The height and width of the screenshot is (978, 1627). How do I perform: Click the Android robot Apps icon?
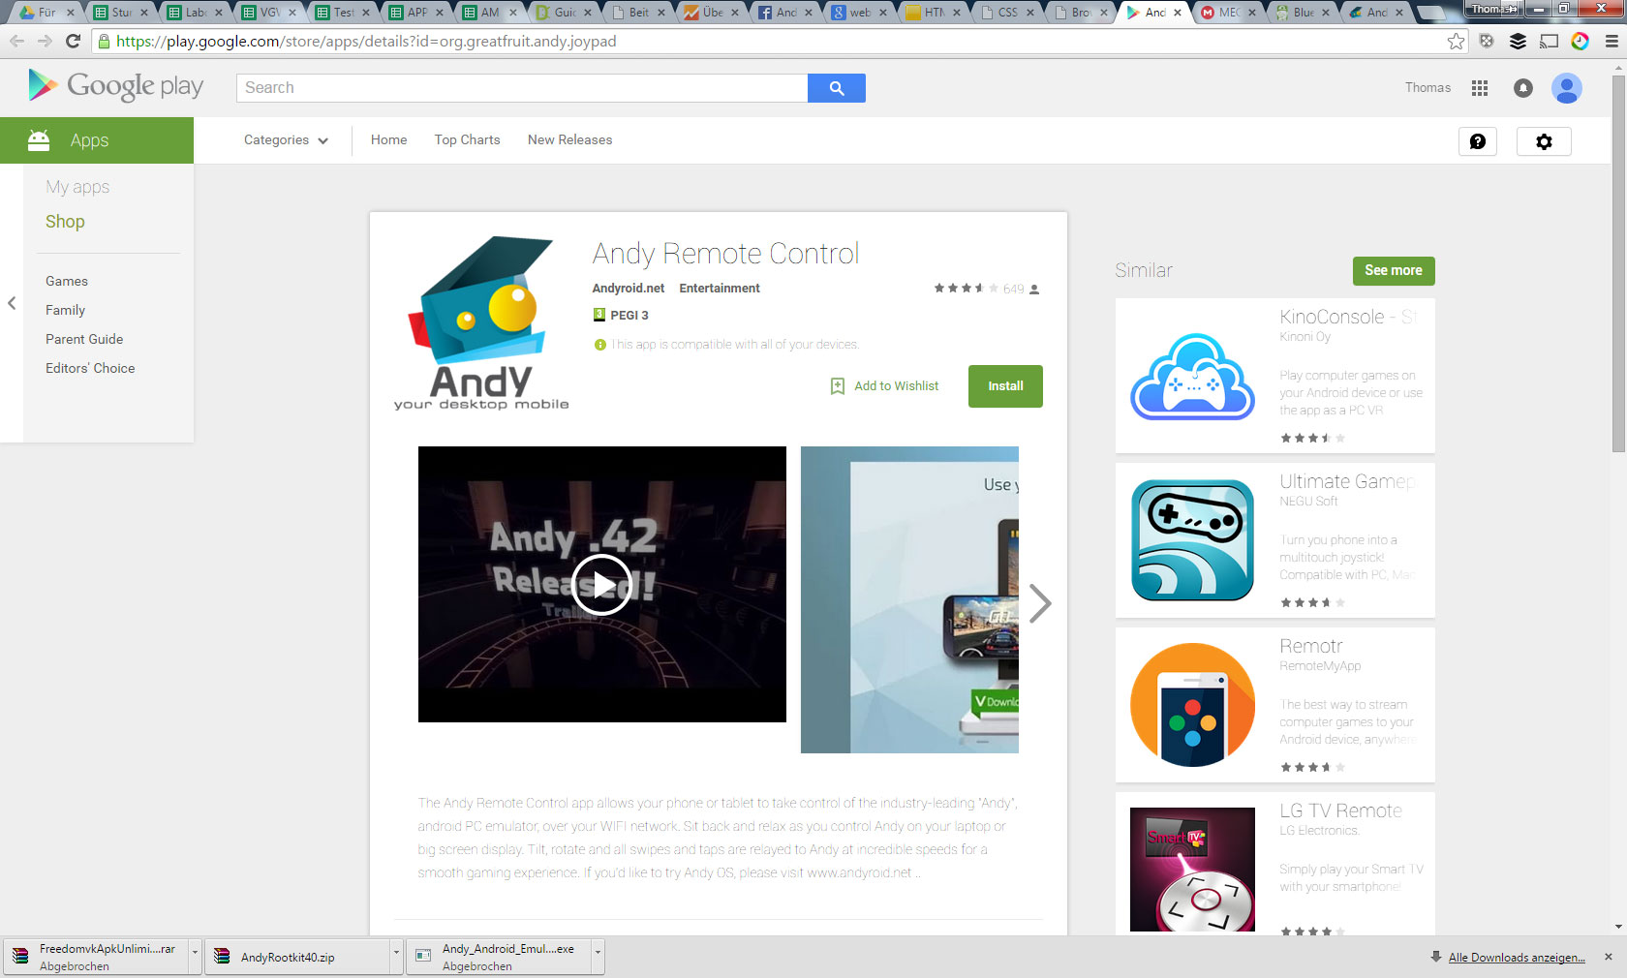(x=39, y=140)
